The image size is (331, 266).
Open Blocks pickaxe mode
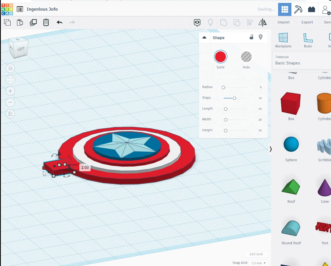(x=298, y=10)
